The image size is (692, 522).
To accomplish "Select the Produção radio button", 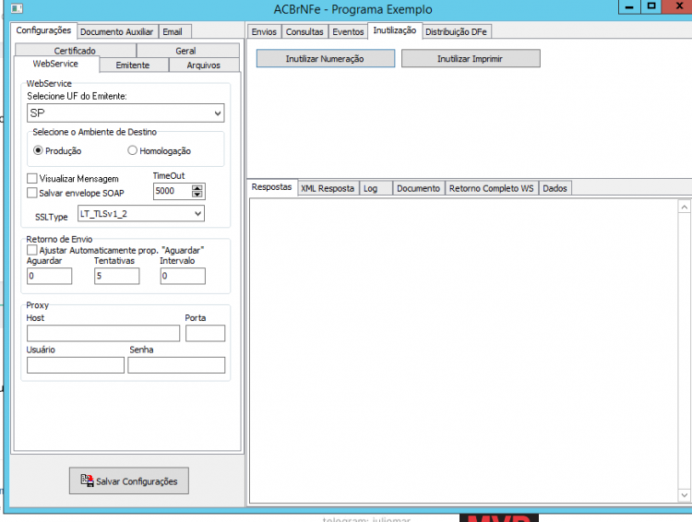I will (38, 150).
